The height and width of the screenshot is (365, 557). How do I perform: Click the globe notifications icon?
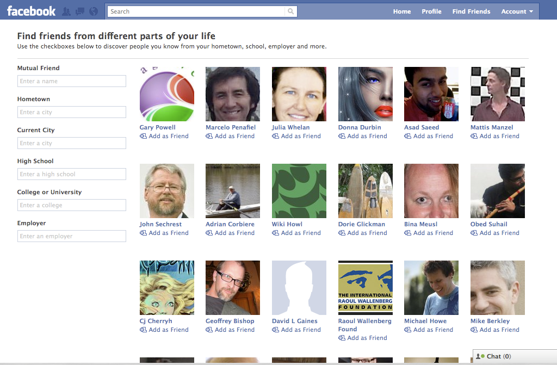point(93,10)
